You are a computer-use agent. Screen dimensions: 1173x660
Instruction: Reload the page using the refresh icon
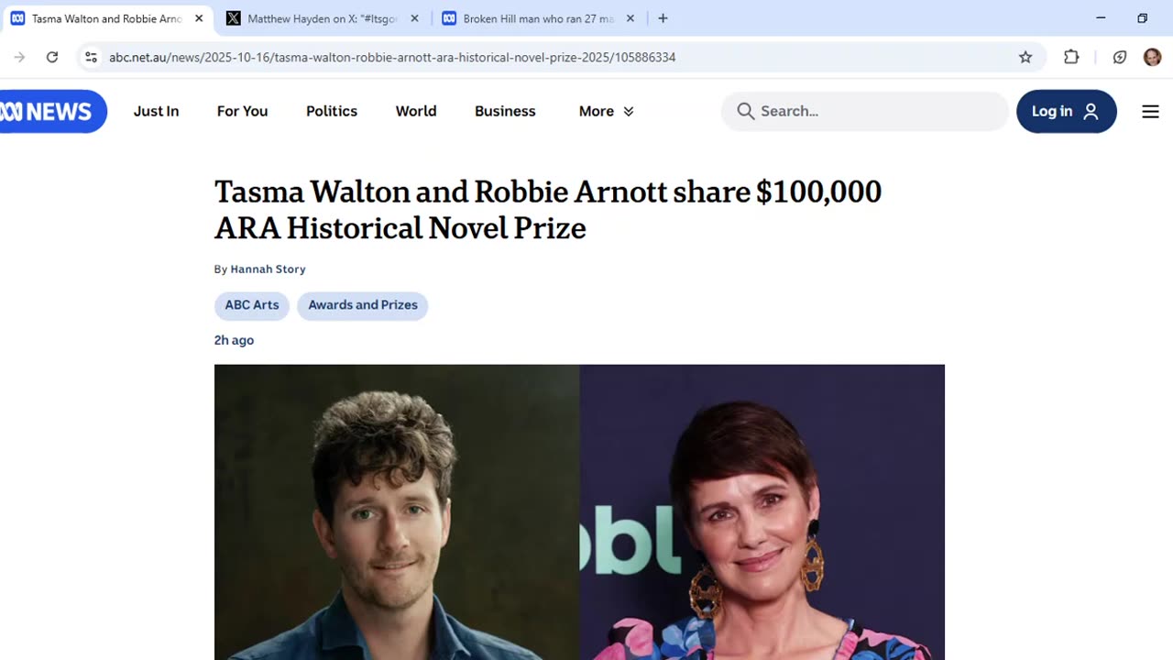pyautogui.click(x=52, y=57)
